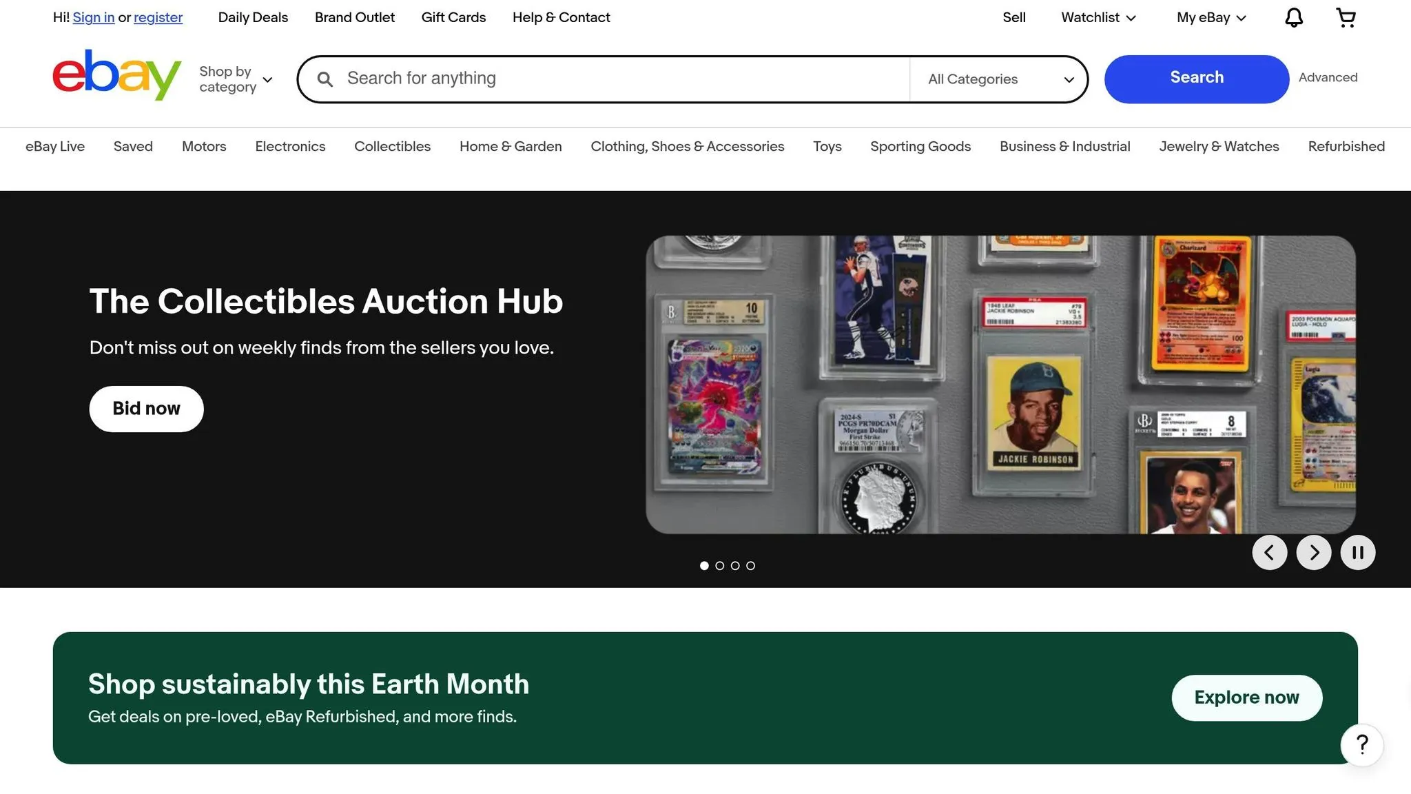Pause the banner carousel
The width and height of the screenshot is (1411, 794).
click(1357, 552)
